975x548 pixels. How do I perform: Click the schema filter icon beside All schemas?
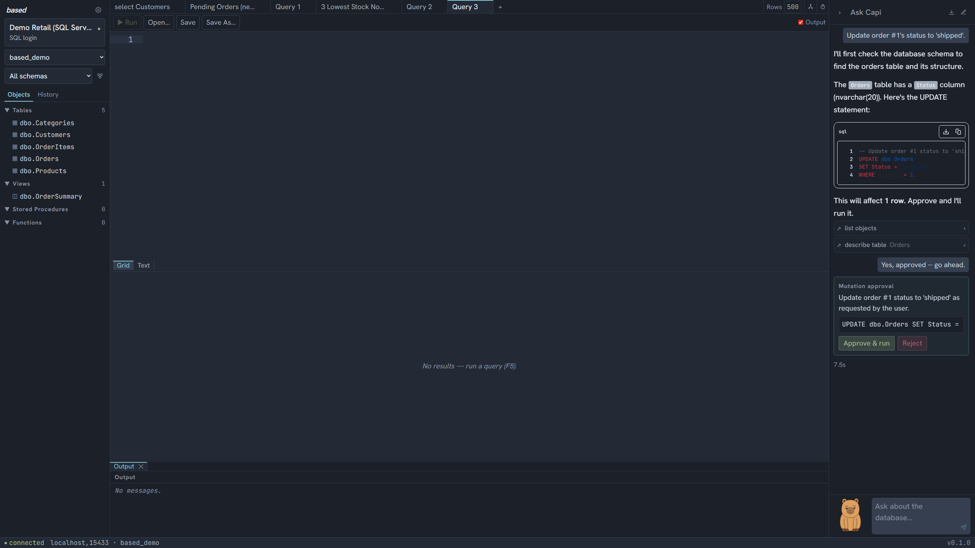pyautogui.click(x=100, y=76)
